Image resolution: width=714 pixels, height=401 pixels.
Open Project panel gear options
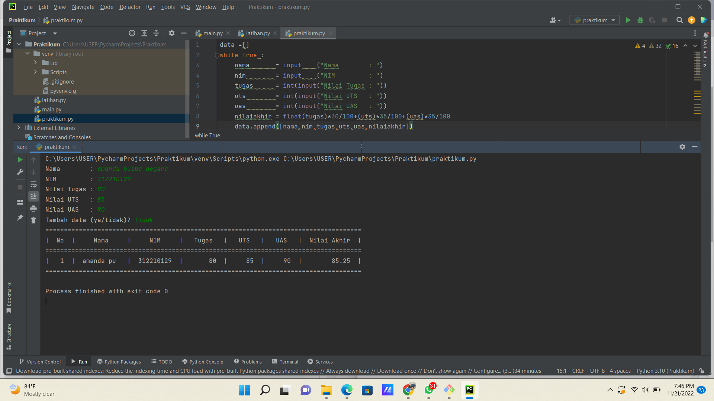tap(171, 33)
